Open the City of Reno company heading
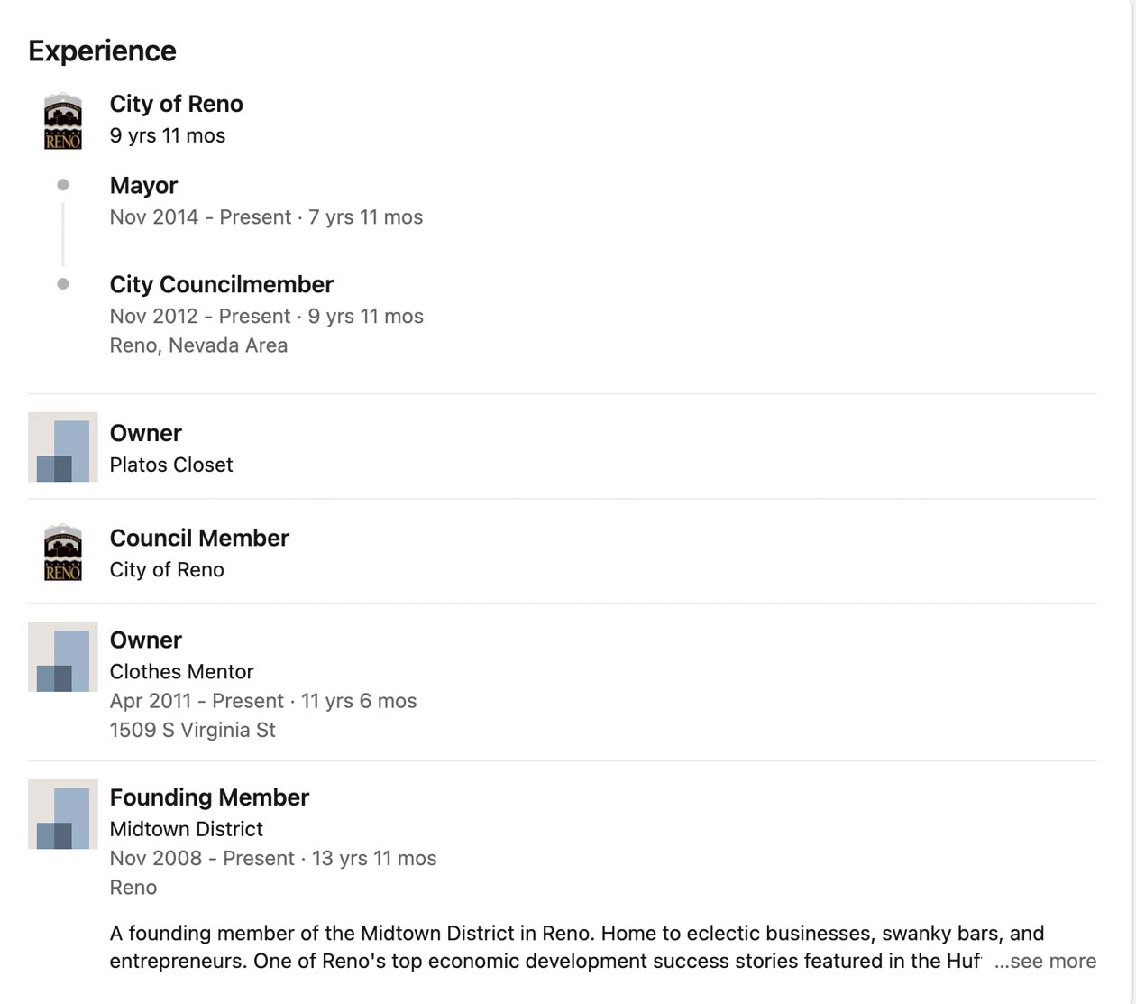Image resolution: width=1136 pixels, height=1004 pixels. pos(177,104)
